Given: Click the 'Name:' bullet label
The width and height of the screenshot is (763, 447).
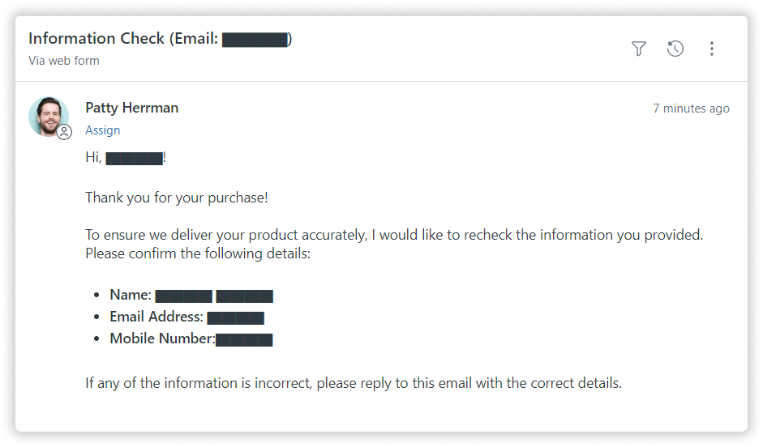Looking at the screenshot, I should pos(131,296).
